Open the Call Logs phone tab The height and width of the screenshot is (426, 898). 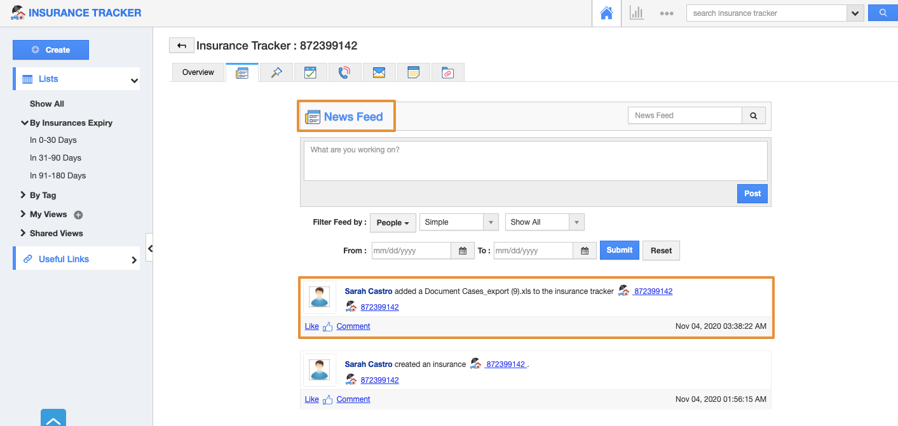tap(344, 72)
